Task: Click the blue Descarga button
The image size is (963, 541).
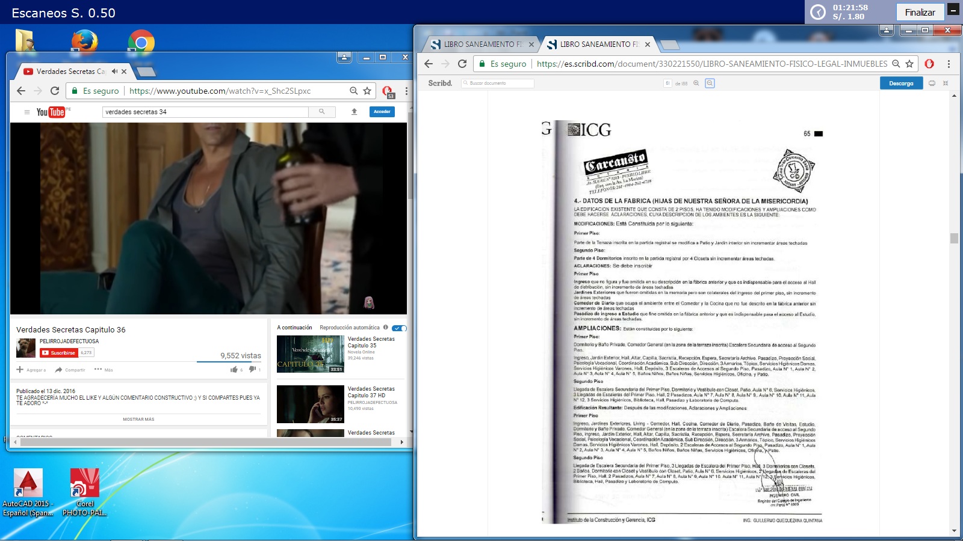Action: pyautogui.click(x=900, y=84)
